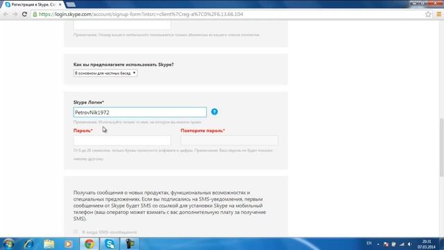
Task: Click the 'Пароль*' label
Action: pos(83,131)
